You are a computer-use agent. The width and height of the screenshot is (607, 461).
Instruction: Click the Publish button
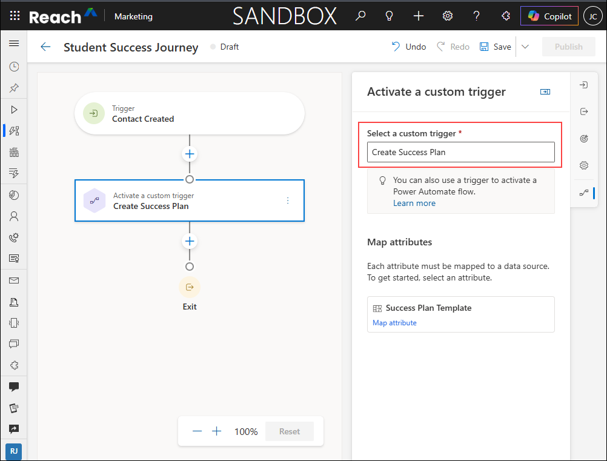click(568, 47)
